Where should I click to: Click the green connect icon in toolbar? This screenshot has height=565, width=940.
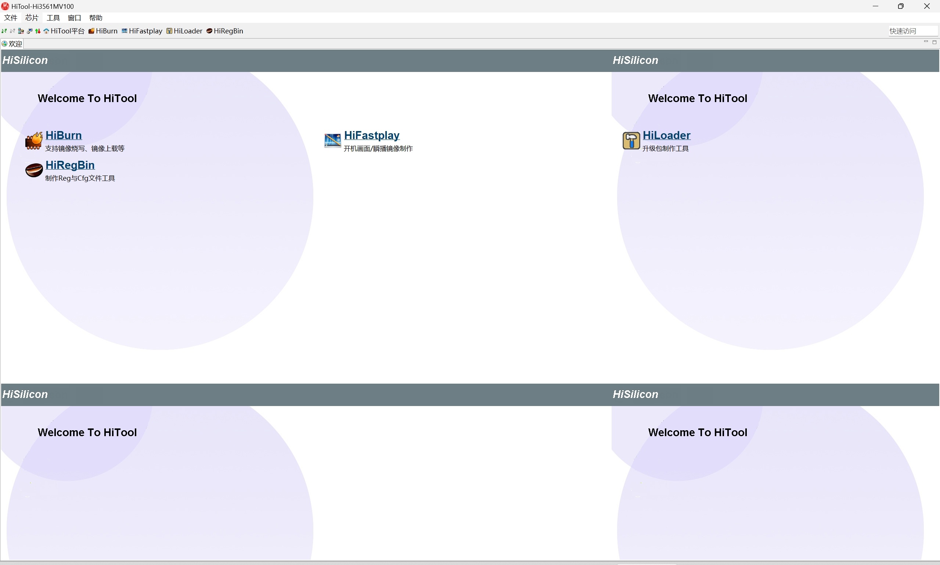pyautogui.click(x=4, y=31)
